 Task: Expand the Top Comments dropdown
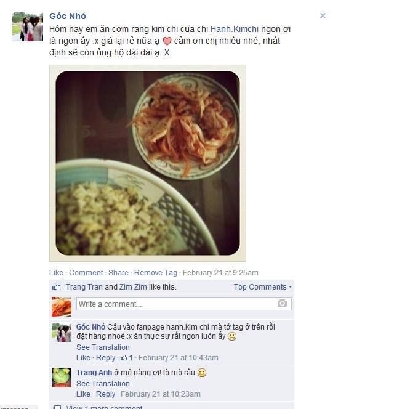(x=263, y=286)
